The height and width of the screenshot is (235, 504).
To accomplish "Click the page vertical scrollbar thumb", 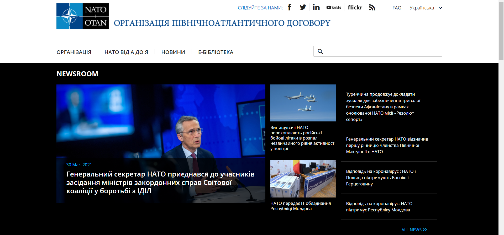I will [x=501, y=31].
